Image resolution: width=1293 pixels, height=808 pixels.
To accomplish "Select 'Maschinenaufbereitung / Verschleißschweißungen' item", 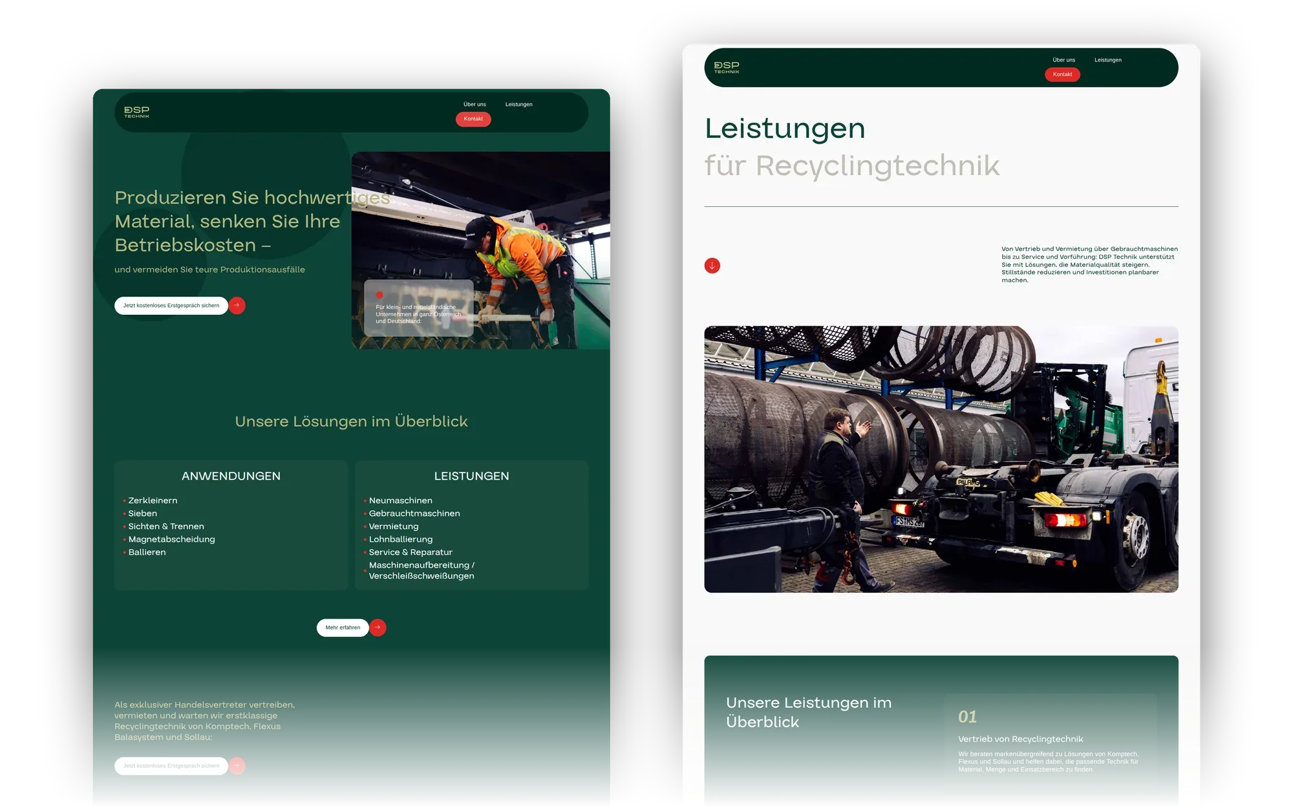I will click(422, 570).
